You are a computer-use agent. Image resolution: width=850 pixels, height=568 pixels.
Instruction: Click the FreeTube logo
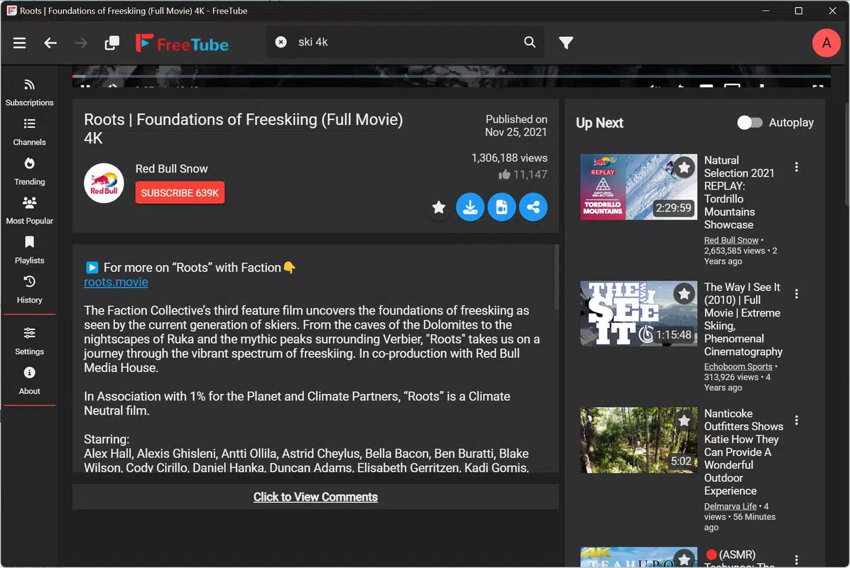tap(182, 43)
